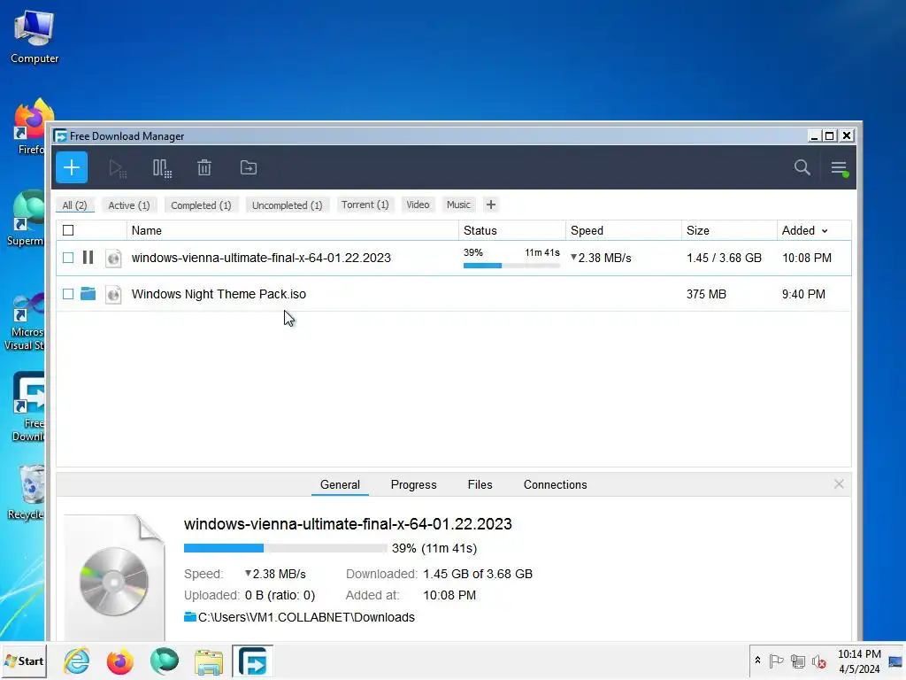This screenshot has width=906, height=680.
Task: Switch to the General details tab
Action: pos(340,484)
